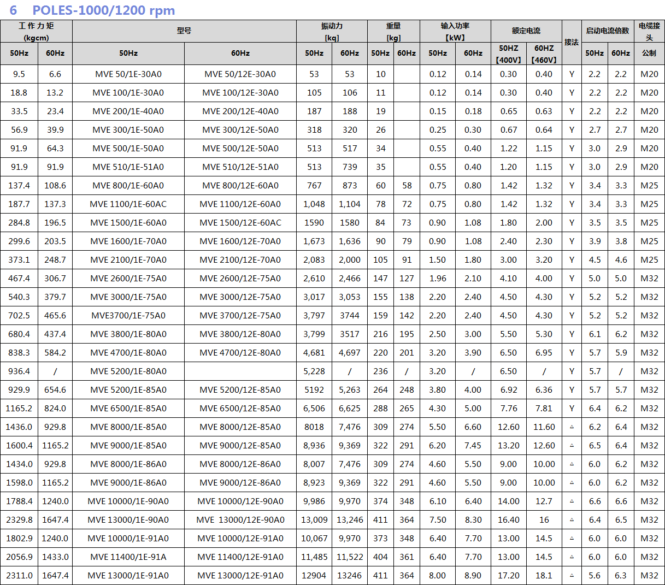Select the MVE 1500/12E-60AC model cell
665x585 pixels.
click(240, 223)
